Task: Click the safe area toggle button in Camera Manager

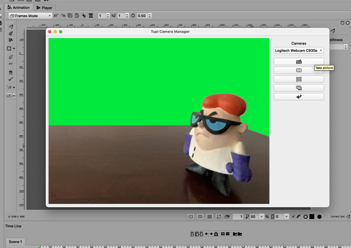Action: click(x=299, y=70)
